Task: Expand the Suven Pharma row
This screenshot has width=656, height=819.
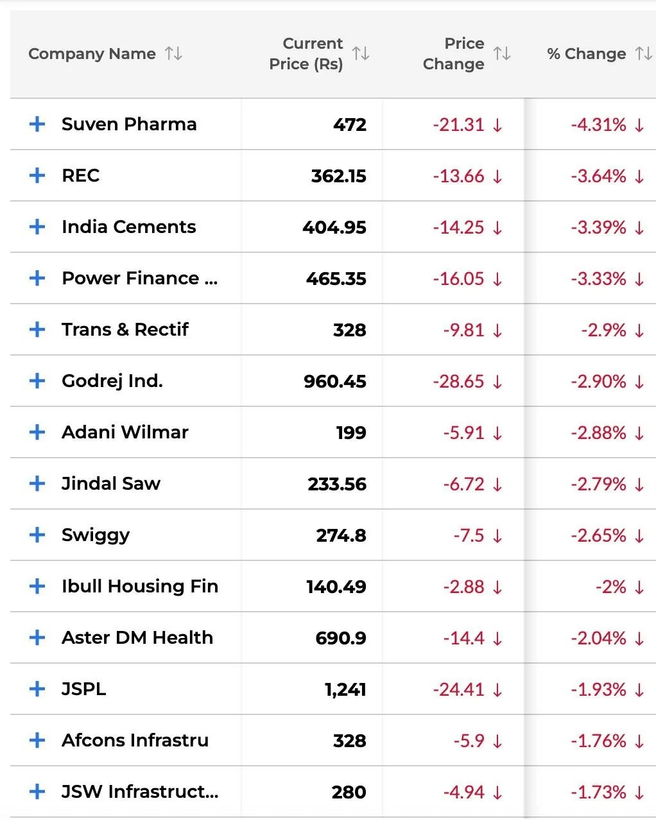Action: pos(37,124)
